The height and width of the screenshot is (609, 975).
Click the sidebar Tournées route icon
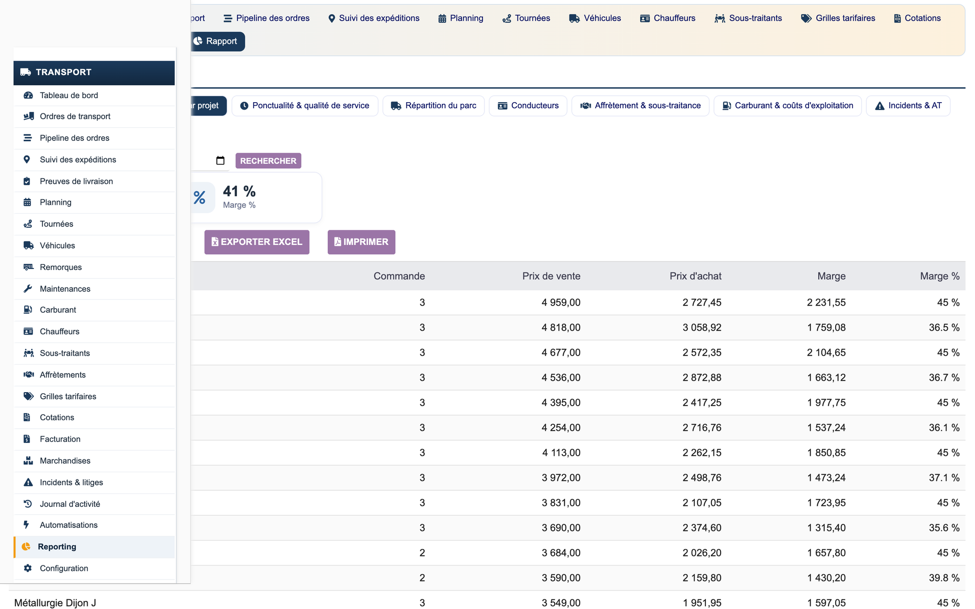tap(28, 224)
